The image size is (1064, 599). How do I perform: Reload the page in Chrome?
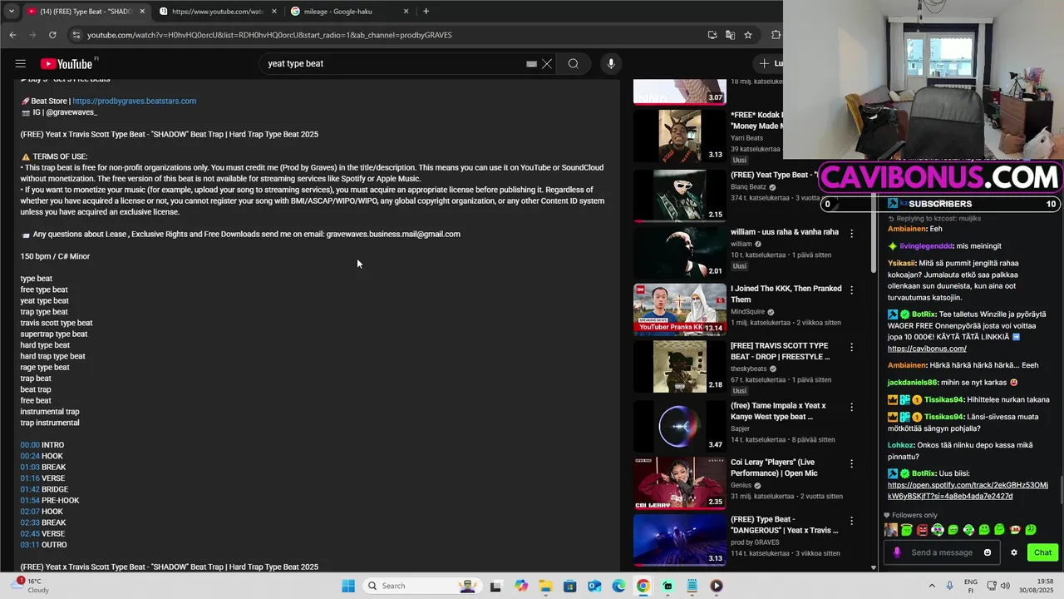point(52,35)
